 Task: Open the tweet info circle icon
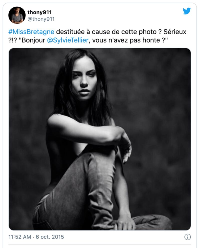coord(187,237)
